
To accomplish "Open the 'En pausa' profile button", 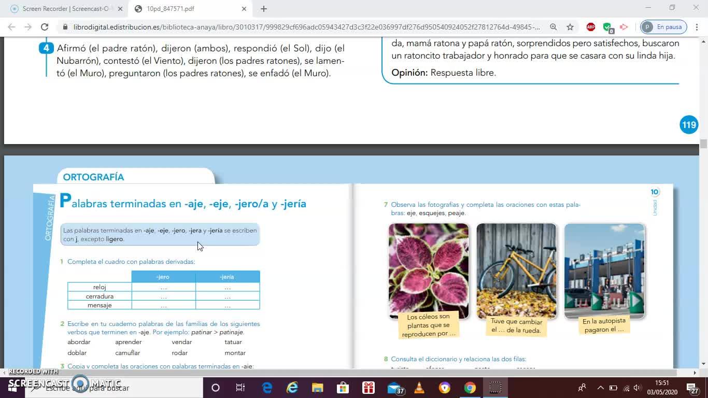I will point(663,27).
